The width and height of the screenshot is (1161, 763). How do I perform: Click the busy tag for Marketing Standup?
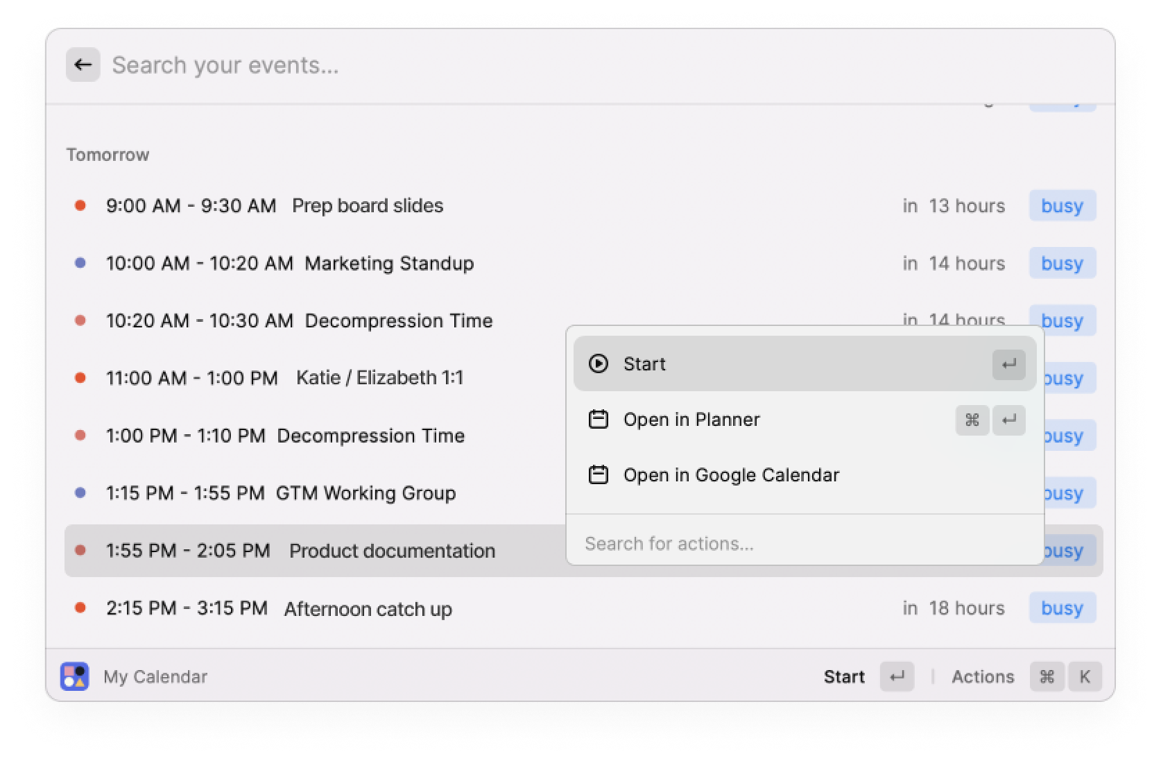point(1062,264)
